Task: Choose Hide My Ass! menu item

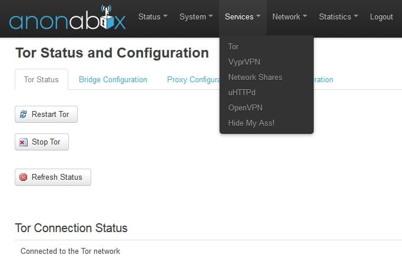Action: [251, 123]
